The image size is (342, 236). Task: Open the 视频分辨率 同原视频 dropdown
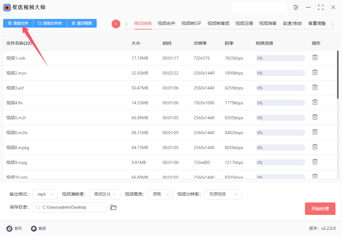pos(223,194)
